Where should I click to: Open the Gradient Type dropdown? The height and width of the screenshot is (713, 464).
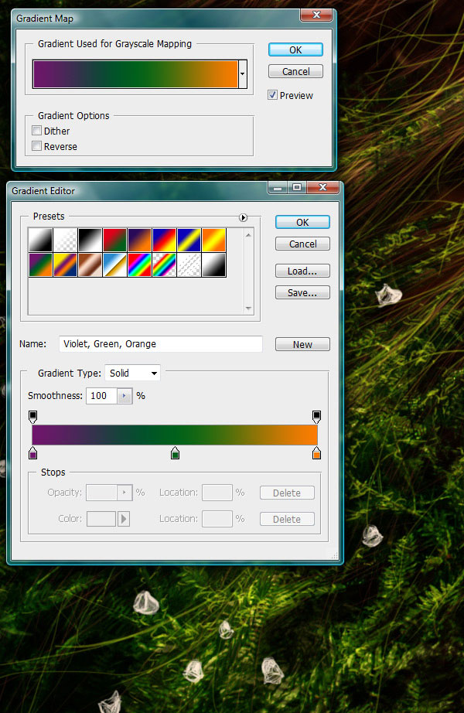click(132, 373)
